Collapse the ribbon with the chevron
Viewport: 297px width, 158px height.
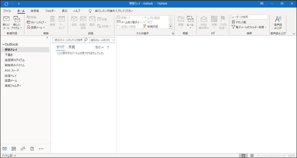[x=294, y=34]
